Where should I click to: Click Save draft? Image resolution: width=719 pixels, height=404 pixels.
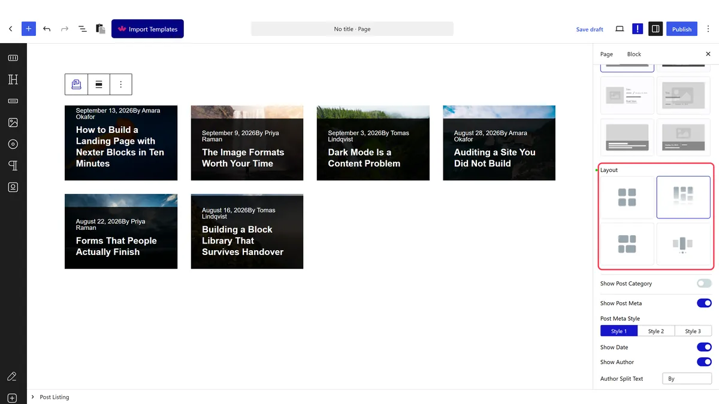pyautogui.click(x=590, y=29)
